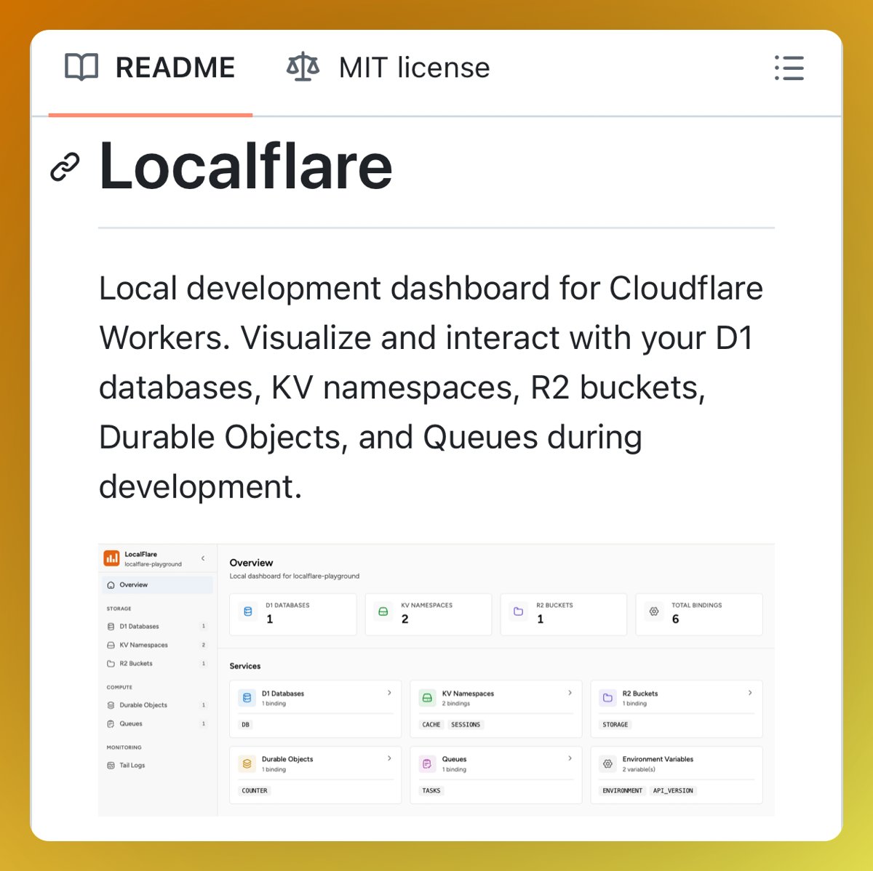Open Durable Objects sidebar item
The height and width of the screenshot is (871, 873).
[156, 705]
